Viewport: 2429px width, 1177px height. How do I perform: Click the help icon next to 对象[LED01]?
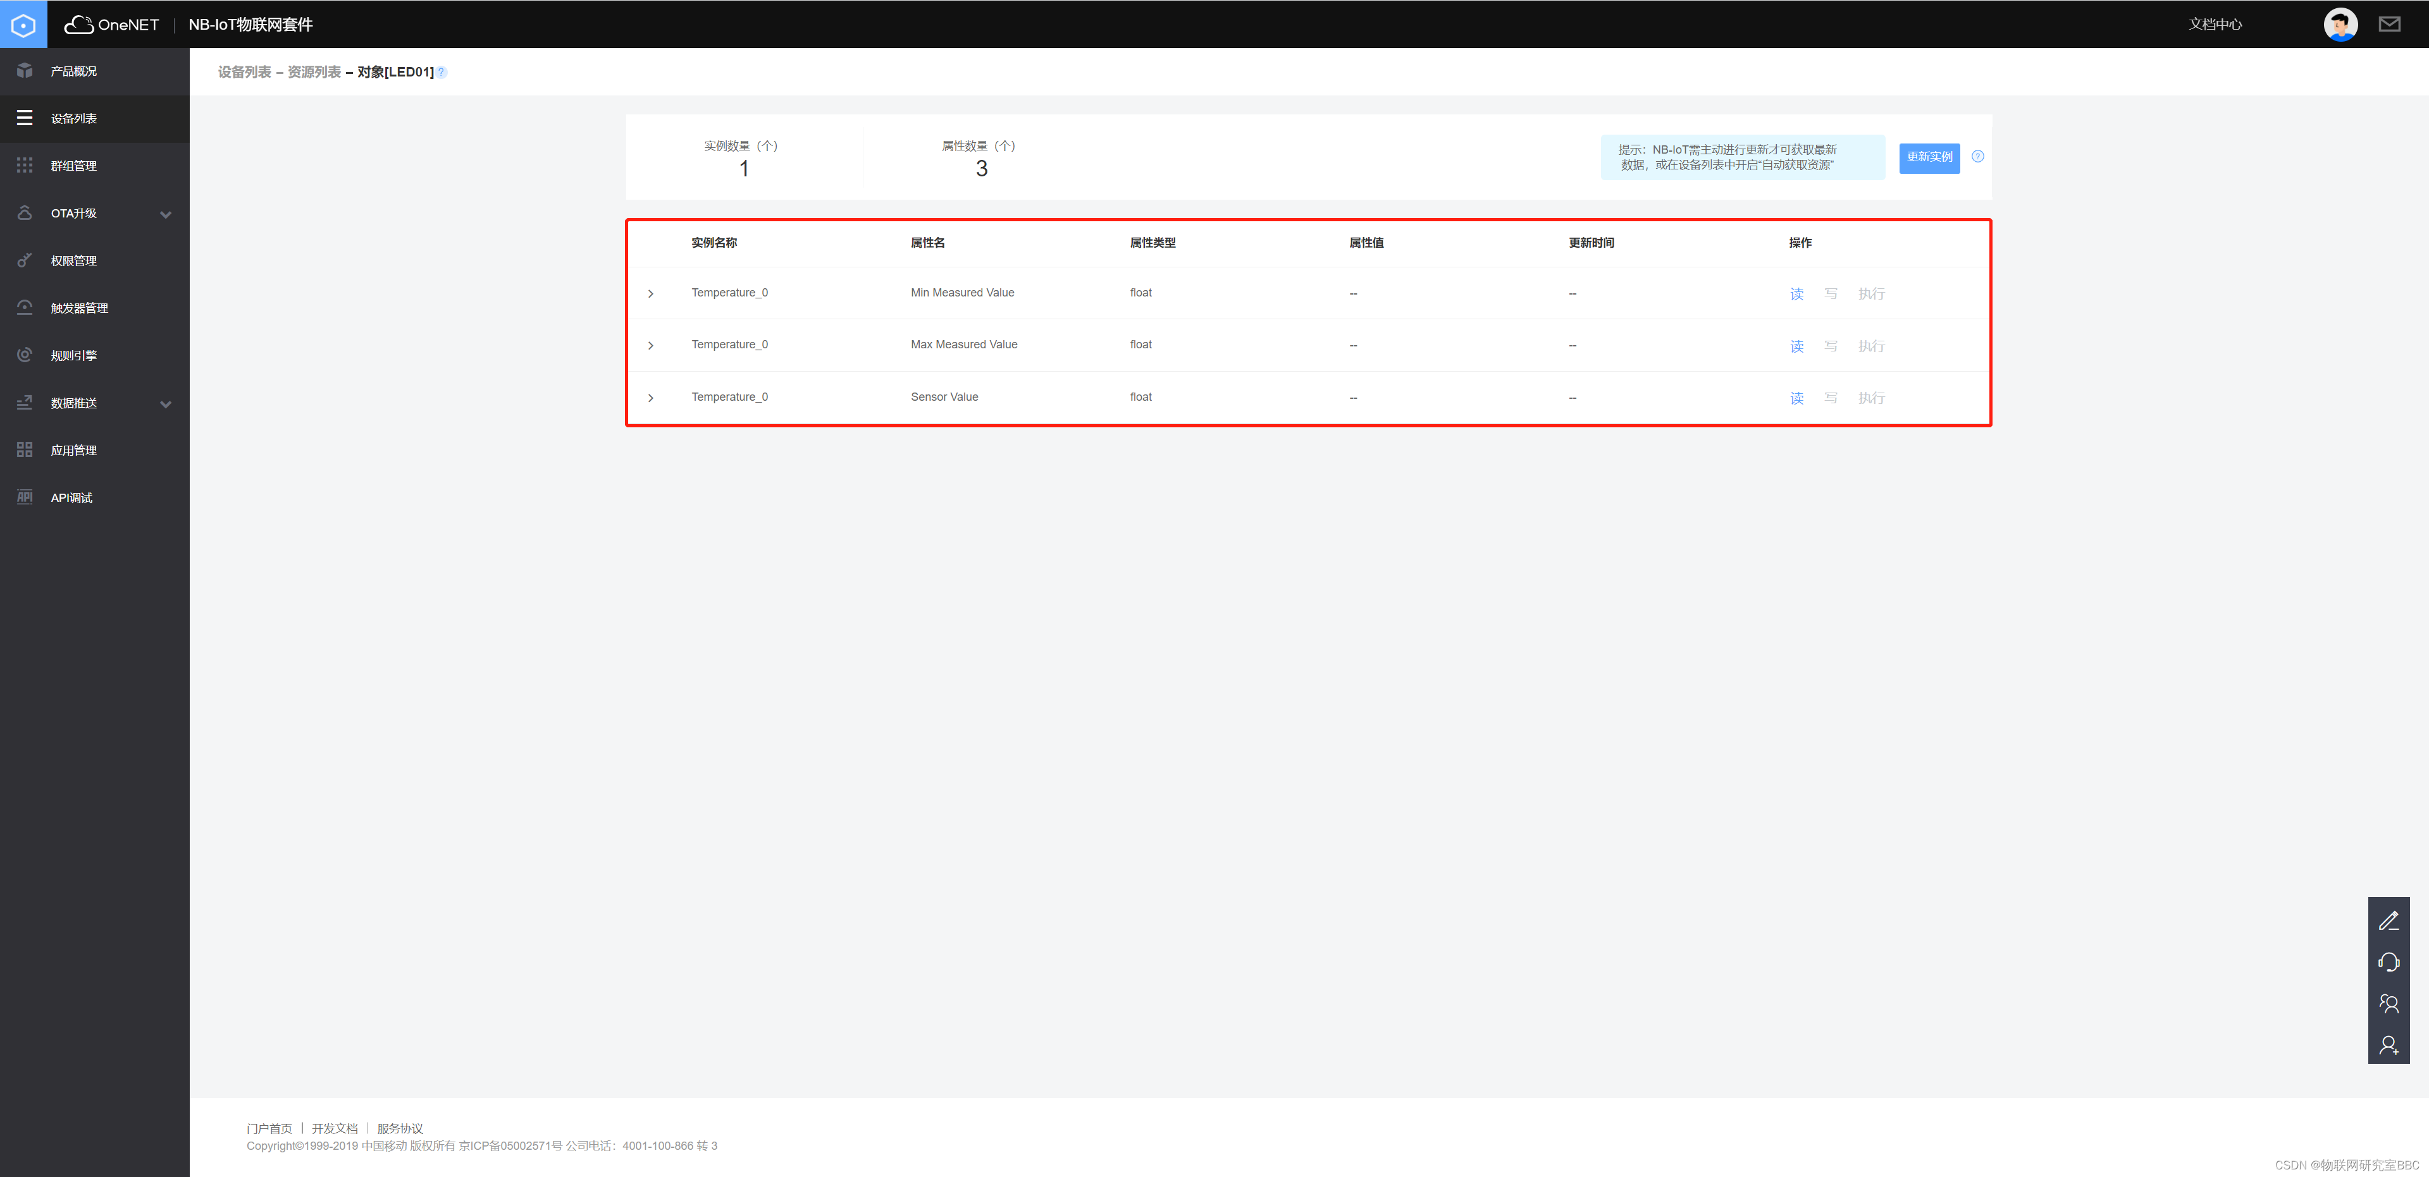[442, 73]
